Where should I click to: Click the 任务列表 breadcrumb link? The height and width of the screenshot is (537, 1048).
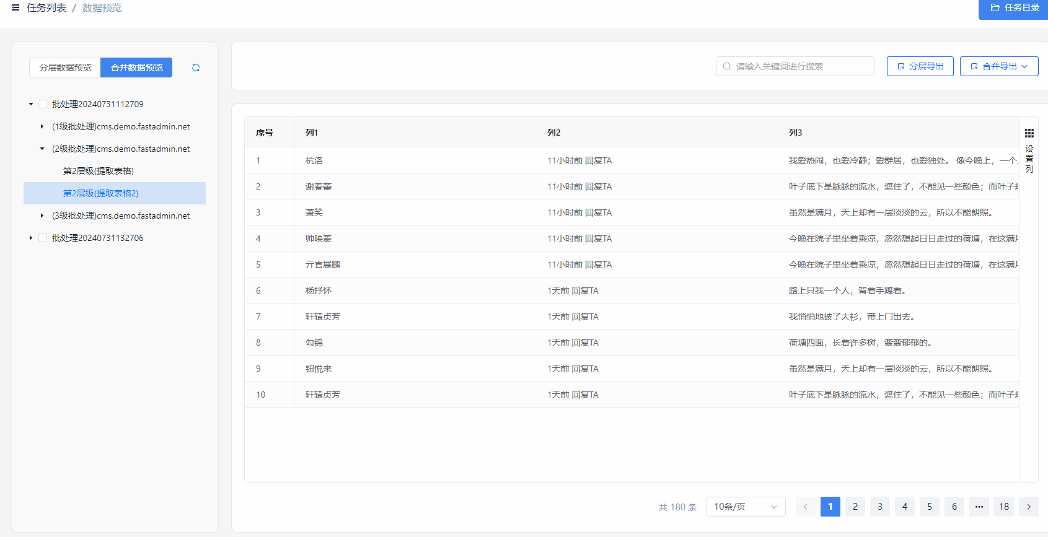pyautogui.click(x=46, y=7)
